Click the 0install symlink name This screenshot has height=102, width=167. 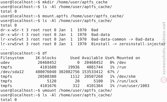coord(100,44)
